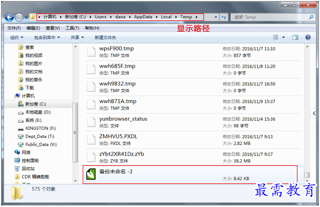Open the 文件(F) menu
This screenshot has width=320, height=207.
tap(14, 28)
